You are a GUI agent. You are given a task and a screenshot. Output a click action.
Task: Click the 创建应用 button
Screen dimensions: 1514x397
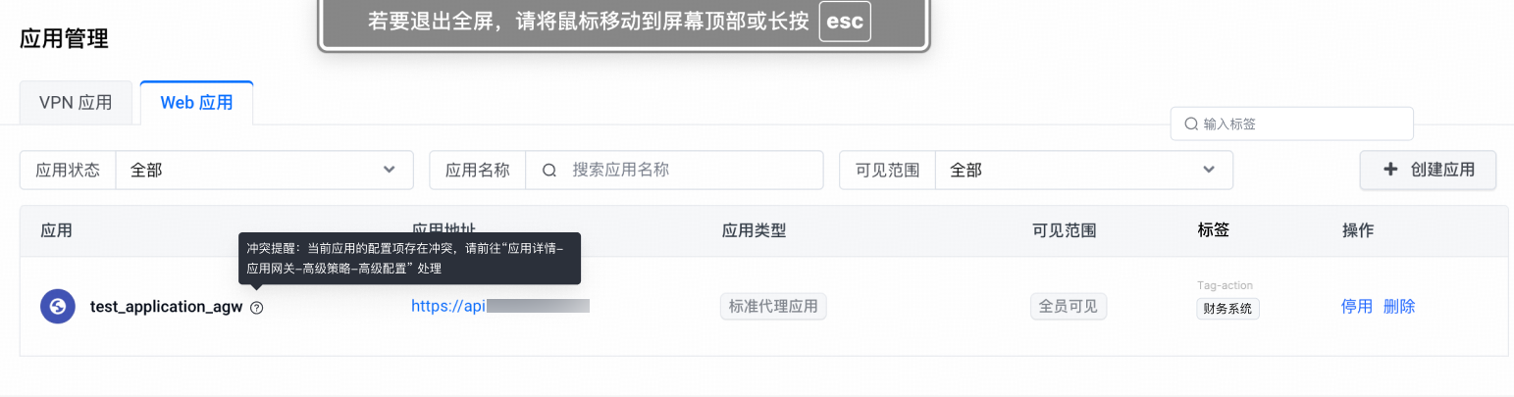(1428, 170)
